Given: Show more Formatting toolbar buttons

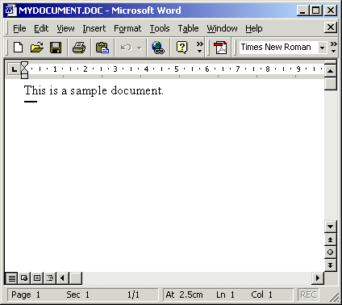Looking at the screenshot, I should [333, 47].
